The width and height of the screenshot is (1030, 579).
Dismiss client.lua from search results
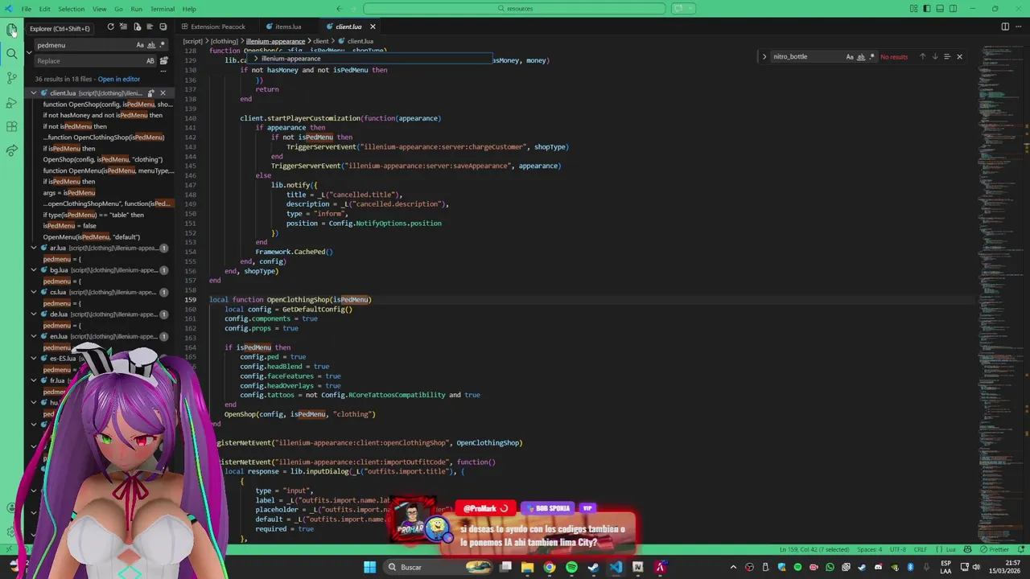click(x=163, y=93)
